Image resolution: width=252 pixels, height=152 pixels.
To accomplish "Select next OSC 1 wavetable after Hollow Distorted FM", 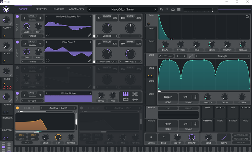I will pos(90,16).
